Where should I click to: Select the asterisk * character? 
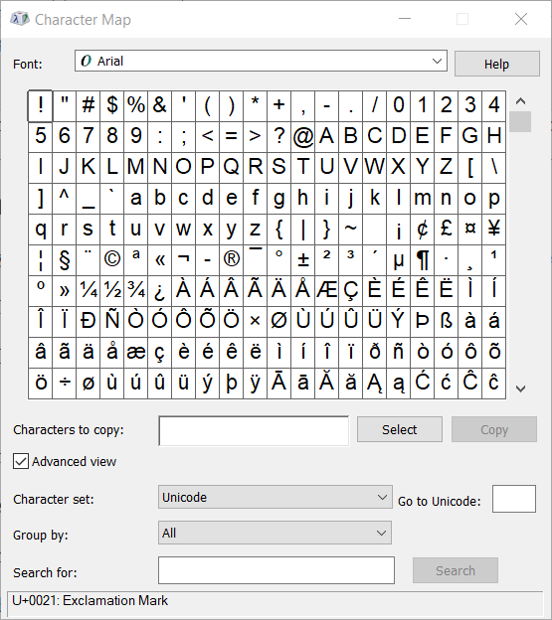[255, 105]
